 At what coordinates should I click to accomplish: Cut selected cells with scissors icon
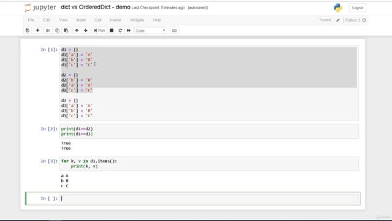pyautogui.click(x=48, y=31)
